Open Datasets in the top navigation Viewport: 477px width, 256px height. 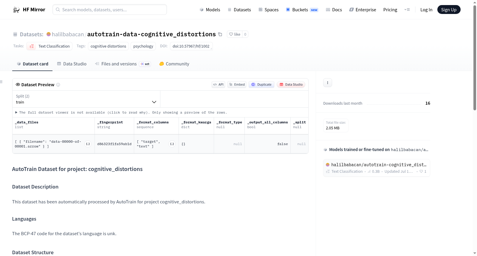pos(239,10)
